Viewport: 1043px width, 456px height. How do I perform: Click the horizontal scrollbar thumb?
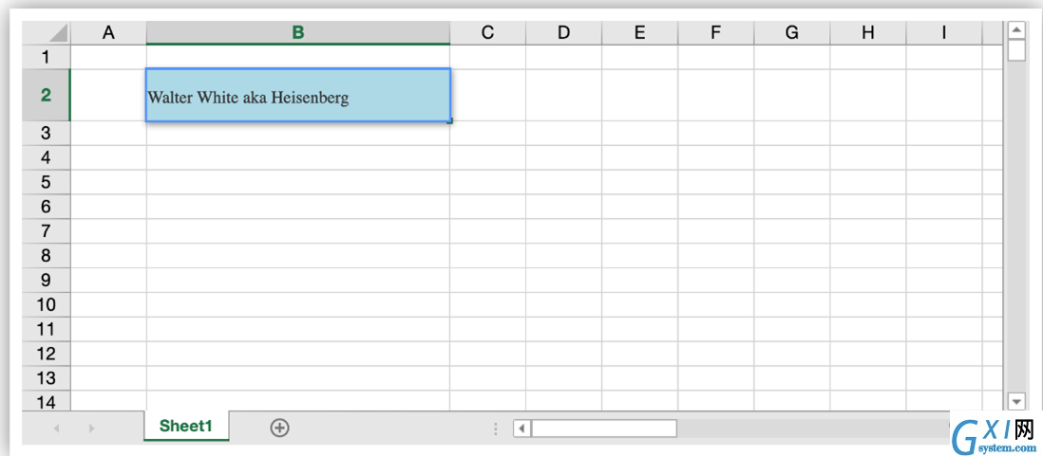click(x=604, y=429)
